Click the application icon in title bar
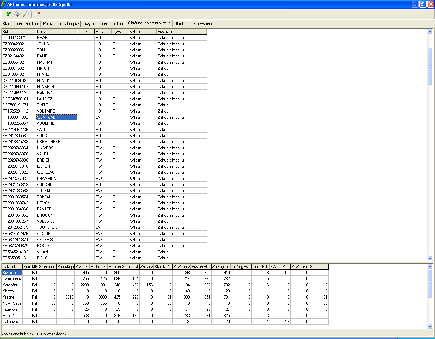The image size is (435, 339). coord(4,4)
